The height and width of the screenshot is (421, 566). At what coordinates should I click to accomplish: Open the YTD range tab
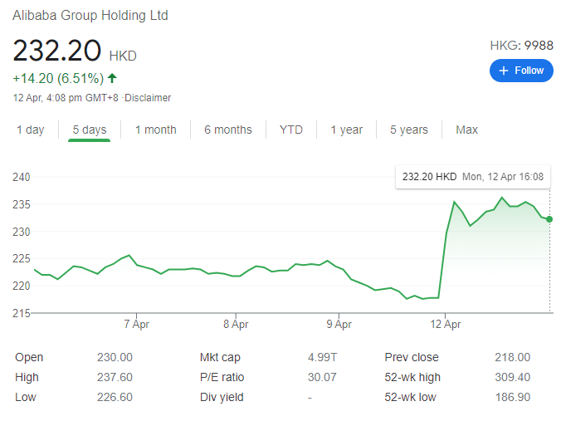tap(291, 130)
